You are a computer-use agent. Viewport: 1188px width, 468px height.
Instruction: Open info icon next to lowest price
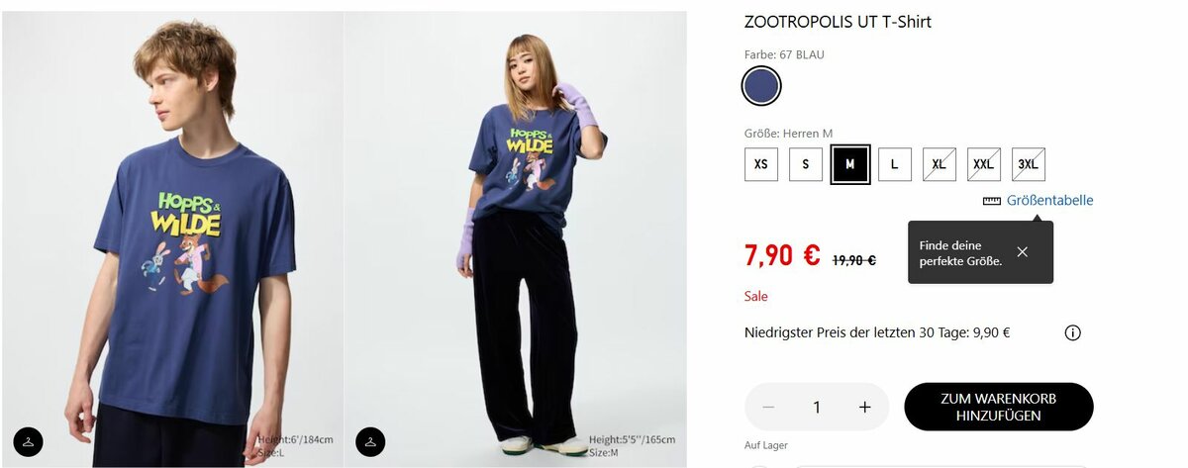click(1072, 333)
